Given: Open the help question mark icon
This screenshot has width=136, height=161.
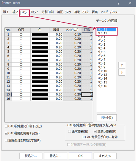Looking at the screenshot, I should 118,3.
